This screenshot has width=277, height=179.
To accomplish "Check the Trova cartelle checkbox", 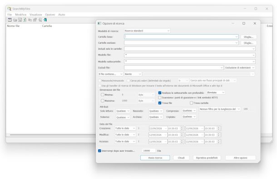I will (x=191, y=103).
